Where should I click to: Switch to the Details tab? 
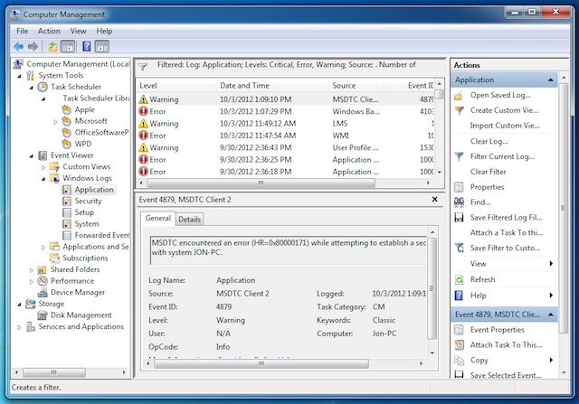click(x=189, y=219)
